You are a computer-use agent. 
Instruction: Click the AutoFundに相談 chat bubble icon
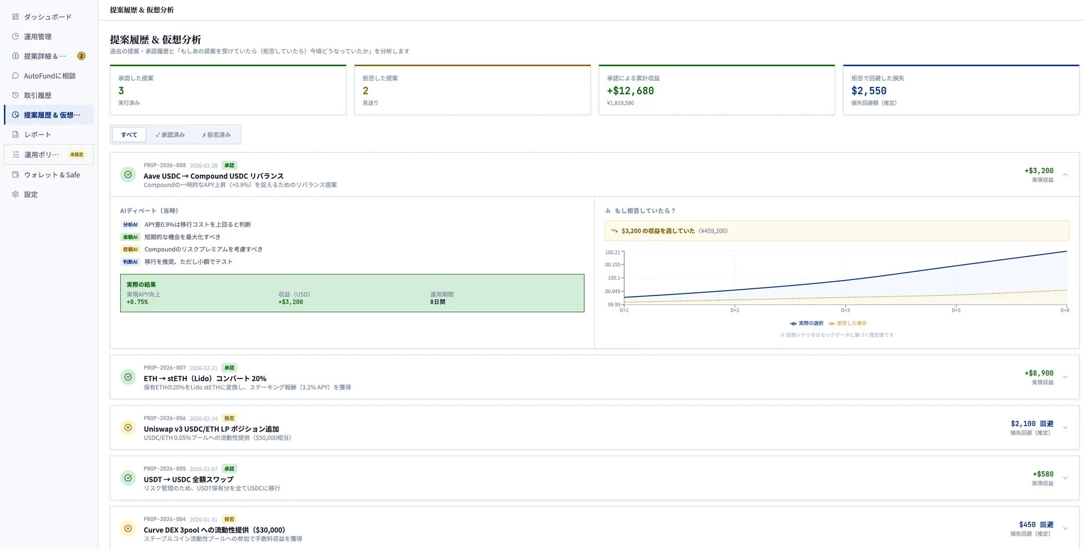tap(16, 76)
